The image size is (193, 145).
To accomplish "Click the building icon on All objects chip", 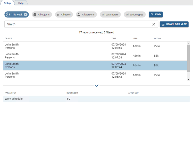I will (x=35, y=15).
